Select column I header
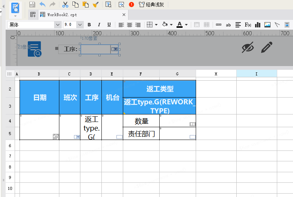This screenshot has height=197, width=293. (257, 74)
